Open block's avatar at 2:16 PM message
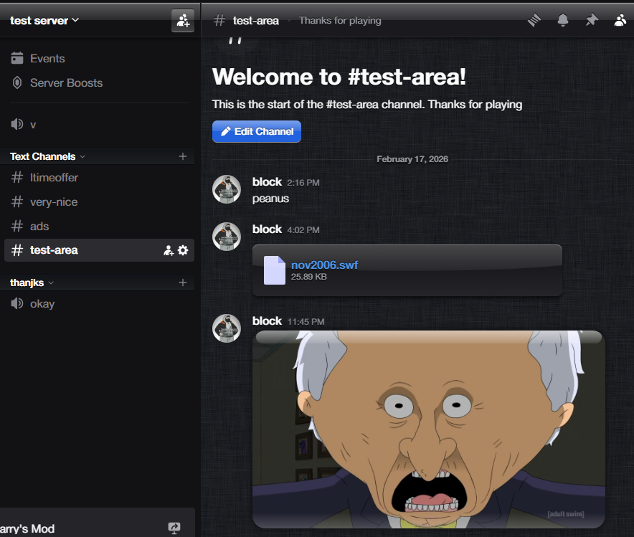Viewport: 634px width, 537px height. pos(227,189)
